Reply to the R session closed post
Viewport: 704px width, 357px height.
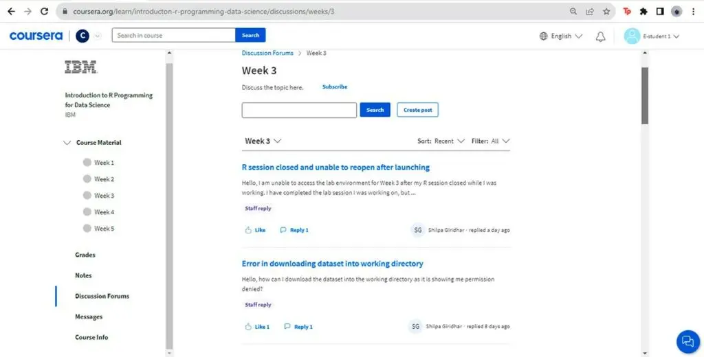click(x=294, y=230)
